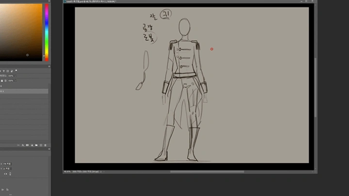Pick a color in the orange saturation field
This screenshot has height=196, width=349.
21,32
